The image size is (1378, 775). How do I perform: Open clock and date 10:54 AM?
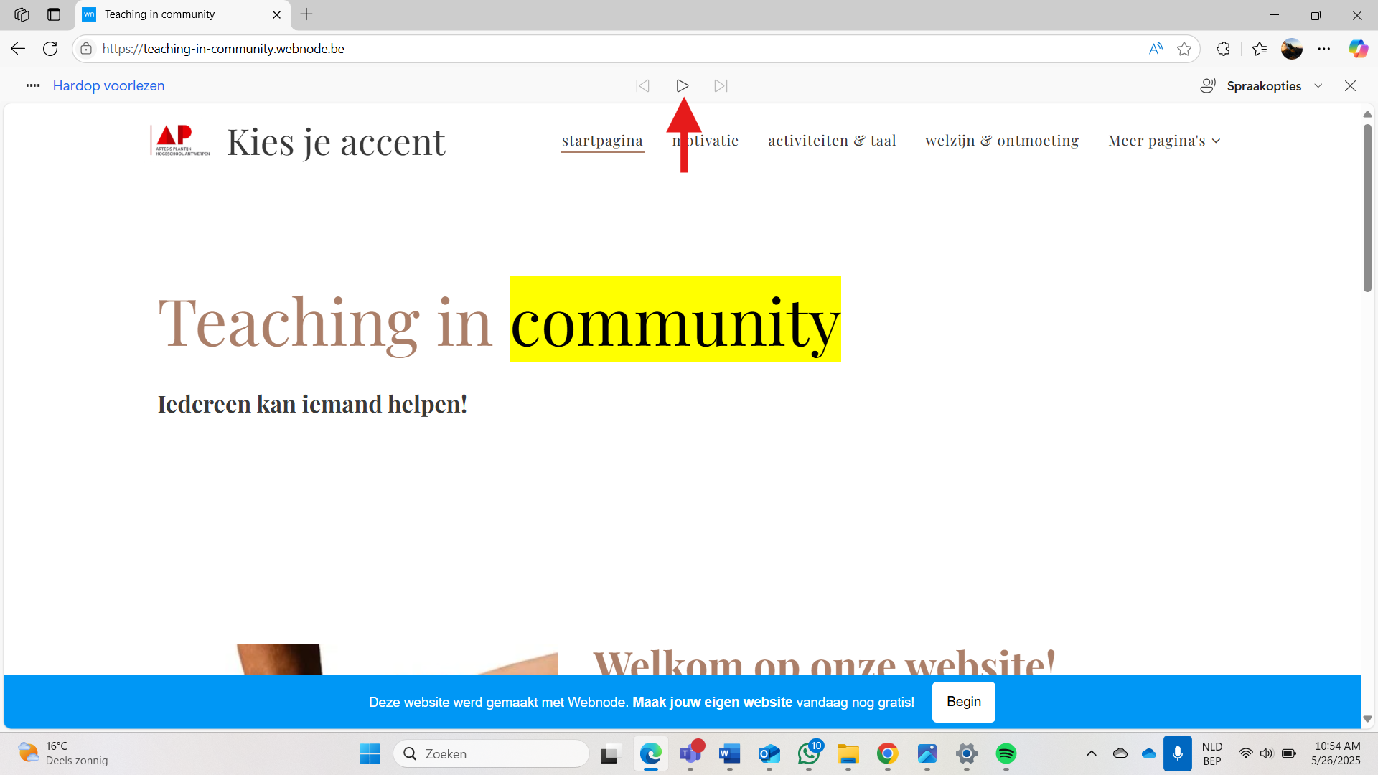pyautogui.click(x=1336, y=753)
